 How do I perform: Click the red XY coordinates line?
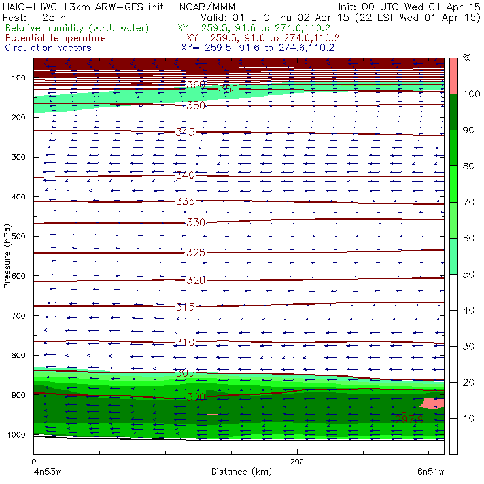[x=263, y=39]
